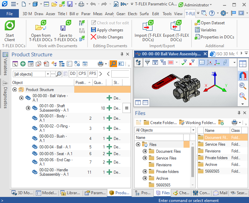
Task: Collapse the 00-00-00 Ball Valve node
Action: click(x=22, y=98)
